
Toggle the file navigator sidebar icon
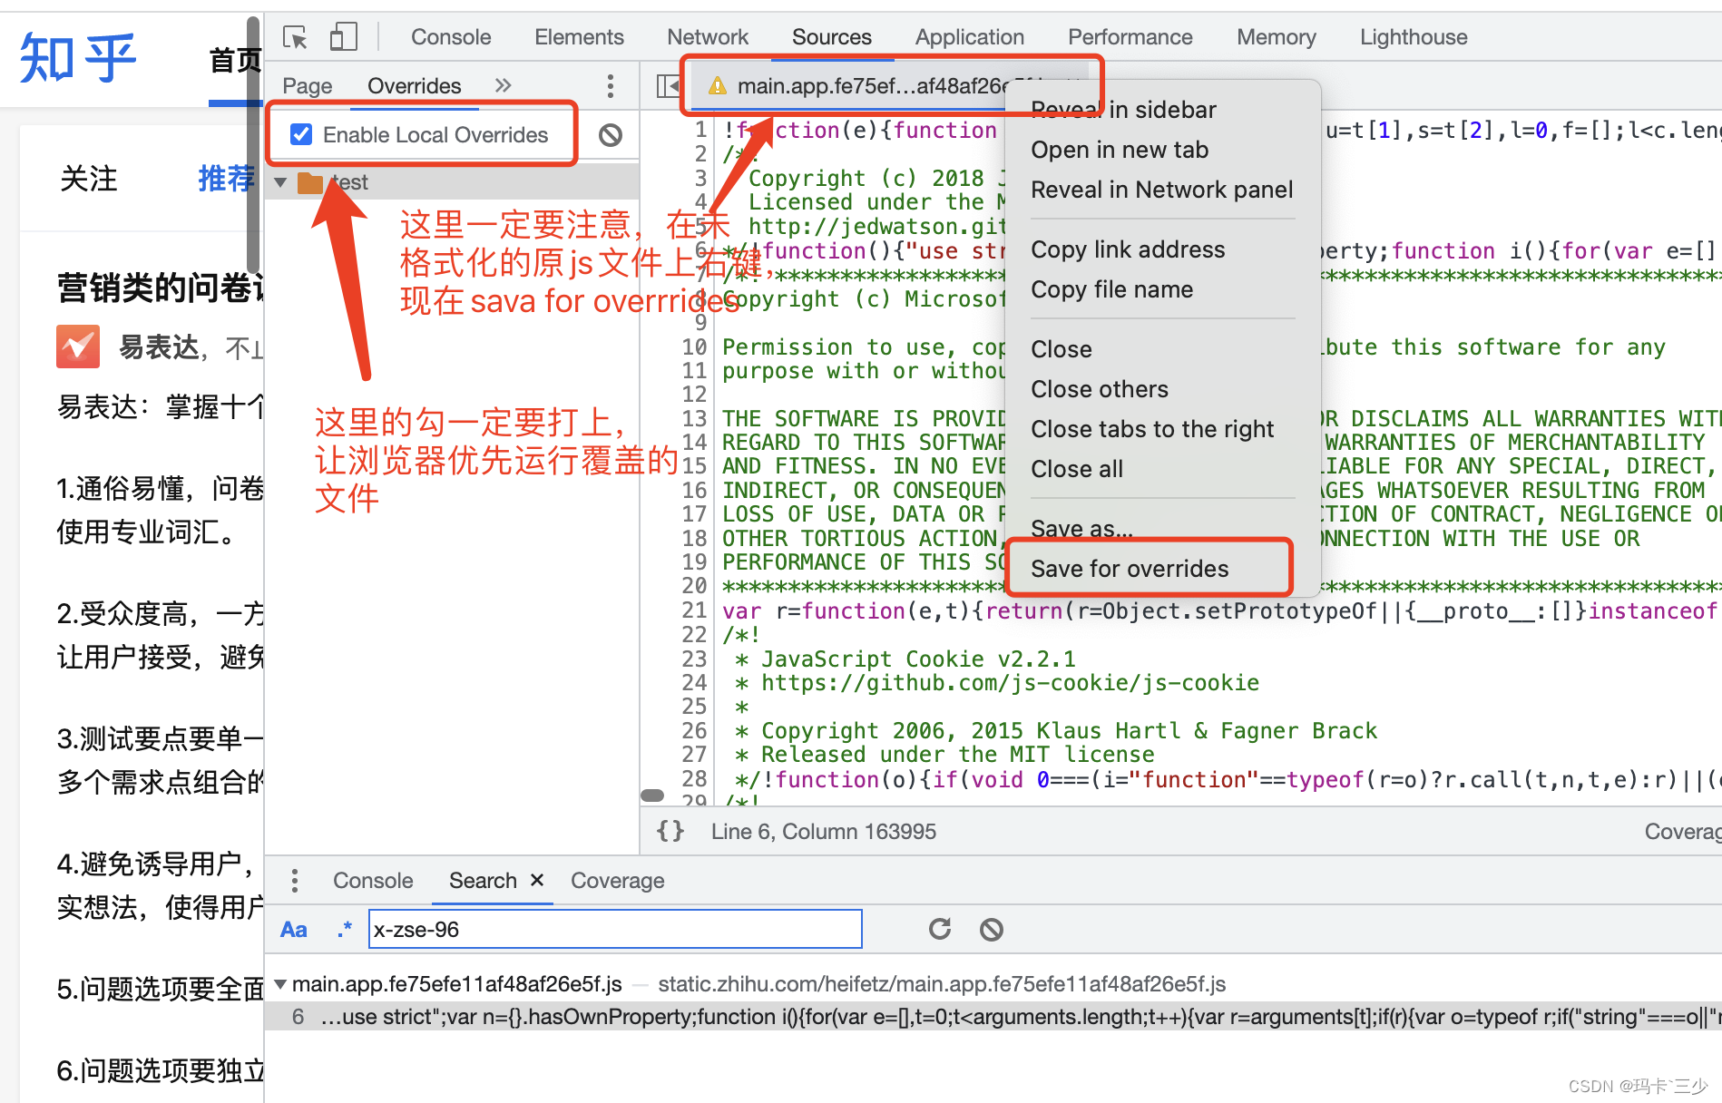[668, 86]
